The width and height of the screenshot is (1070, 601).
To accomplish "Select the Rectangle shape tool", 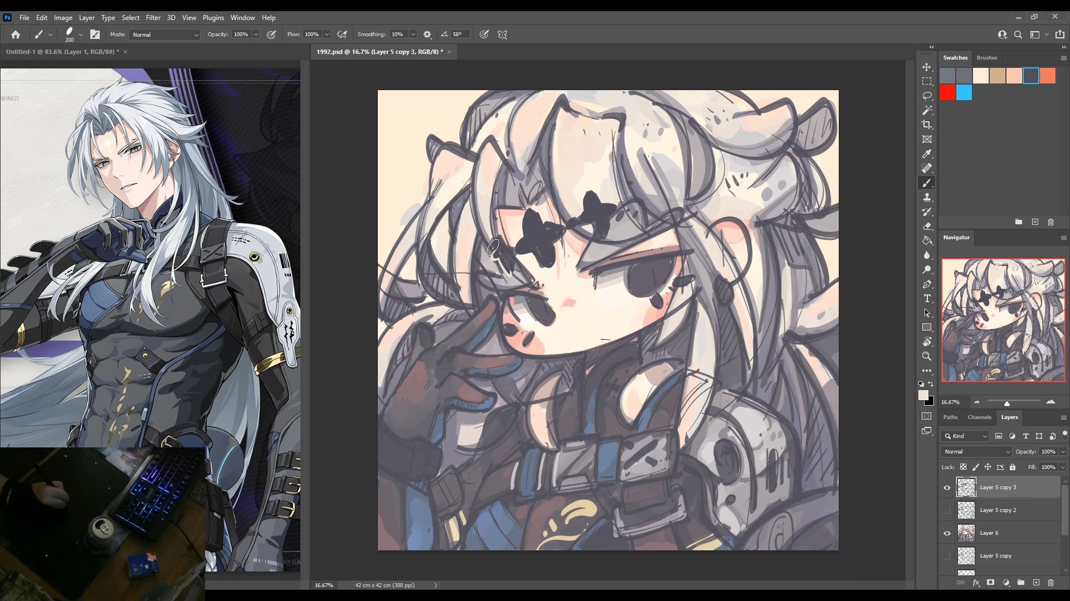I will tap(927, 327).
